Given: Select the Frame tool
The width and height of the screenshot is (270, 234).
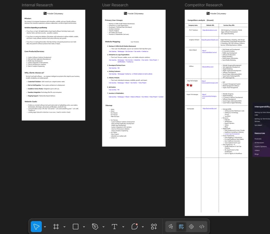Looking at the screenshot, I should click(56, 227).
